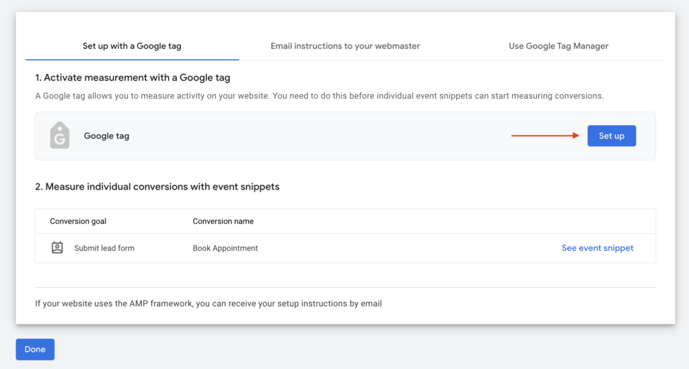Image resolution: width=689 pixels, height=369 pixels.
Task: Click the Google tag icon
Action: pos(60,136)
